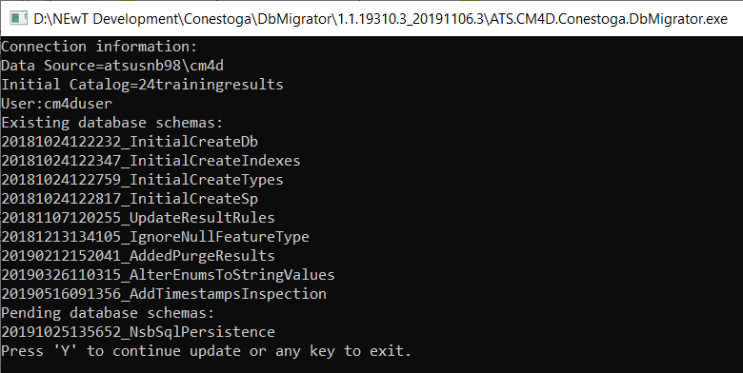Select the Initial Catalog=24trainingresults line
This screenshot has width=743, height=373.
(142, 85)
